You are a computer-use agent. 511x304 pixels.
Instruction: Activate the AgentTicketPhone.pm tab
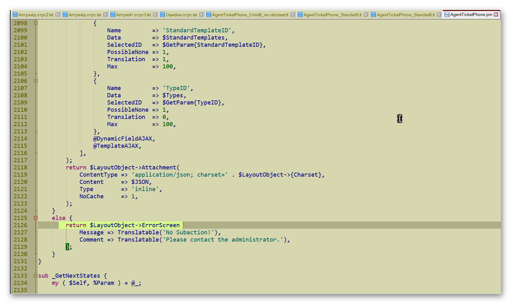coord(471,14)
